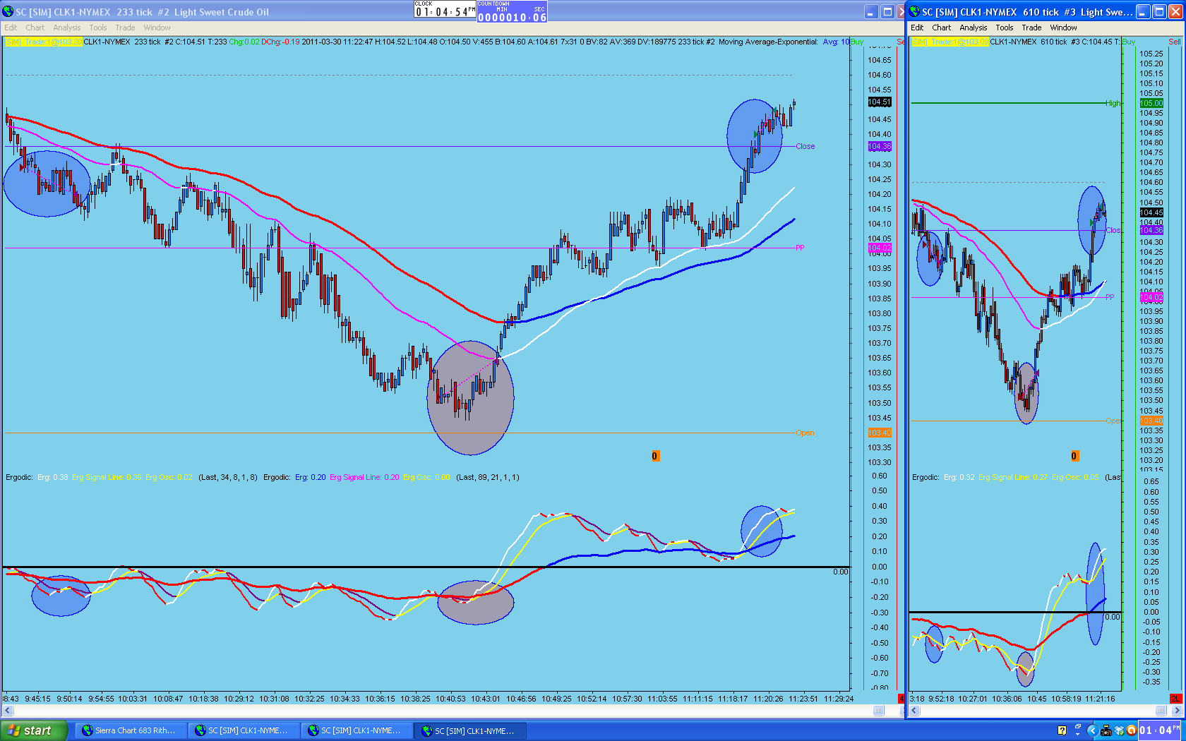Open the Chart menu in the 610 tick window

(942, 28)
